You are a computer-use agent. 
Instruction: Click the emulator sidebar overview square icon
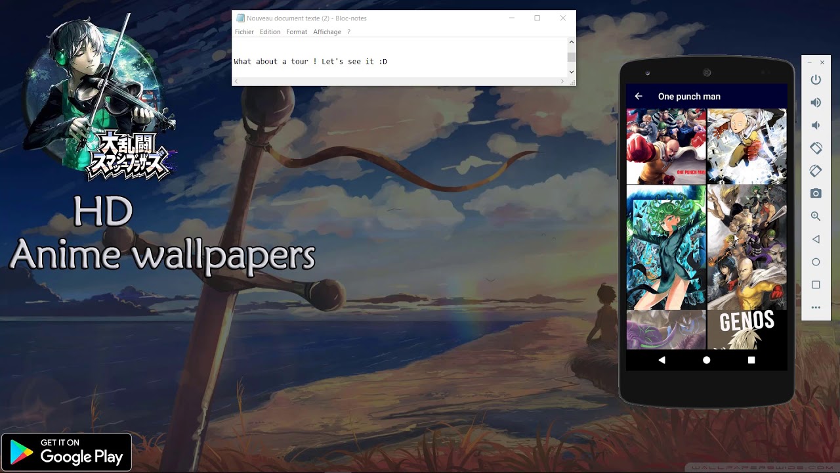pyautogui.click(x=816, y=285)
